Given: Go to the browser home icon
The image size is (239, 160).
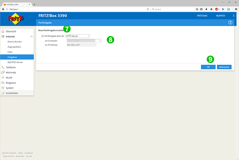Looking at the screenshot, I should (211, 9).
